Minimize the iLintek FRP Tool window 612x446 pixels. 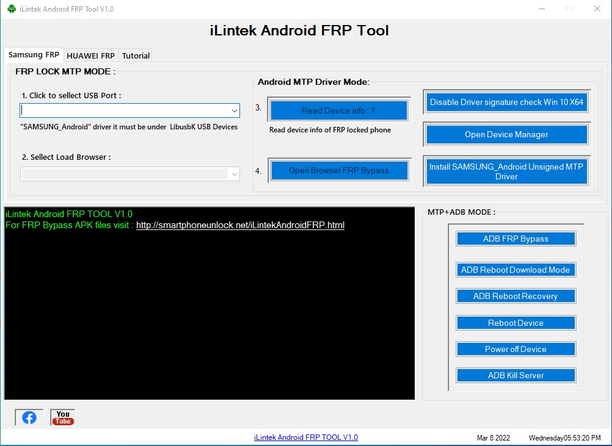coord(542,9)
